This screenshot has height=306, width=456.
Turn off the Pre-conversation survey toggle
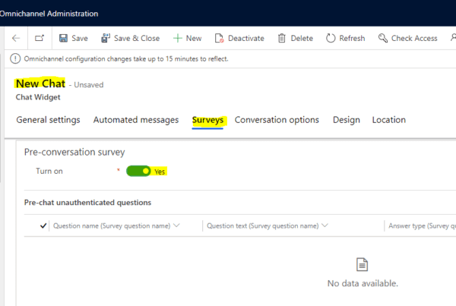coord(139,172)
